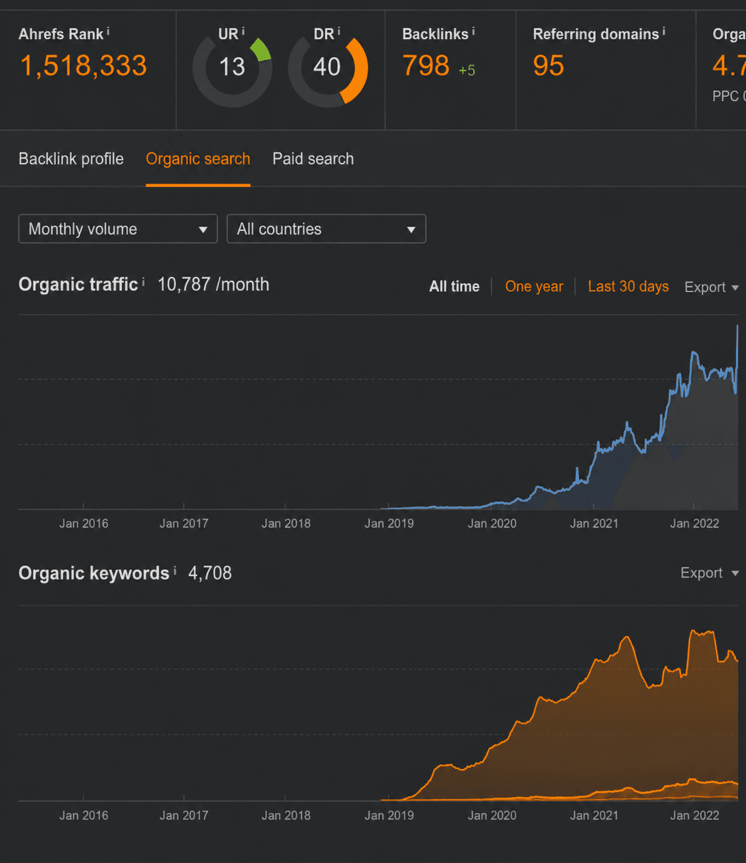
Task: Expand the All countries dropdown
Action: click(326, 229)
